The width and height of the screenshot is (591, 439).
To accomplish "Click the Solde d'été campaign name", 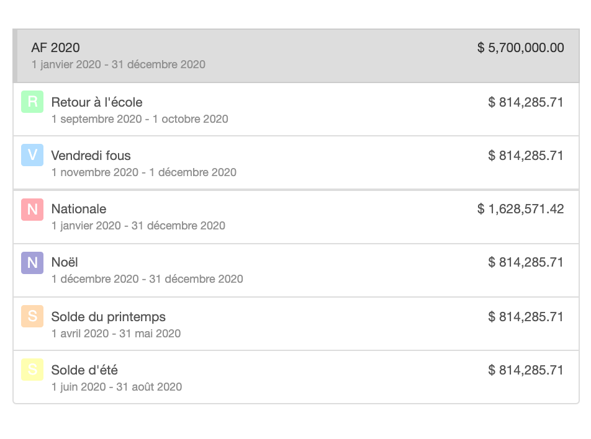I will 84,370.
